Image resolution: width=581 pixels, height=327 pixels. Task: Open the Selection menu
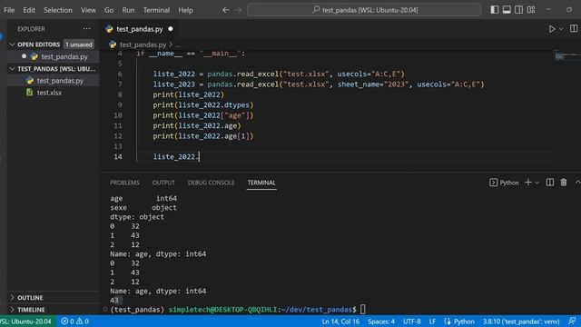tap(58, 10)
